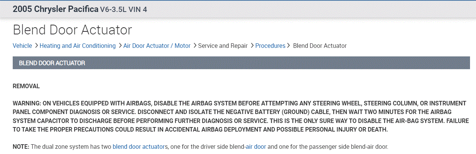
Task: Open the Vehicle breadcrumb link
Action: pyautogui.click(x=22, y=46)
